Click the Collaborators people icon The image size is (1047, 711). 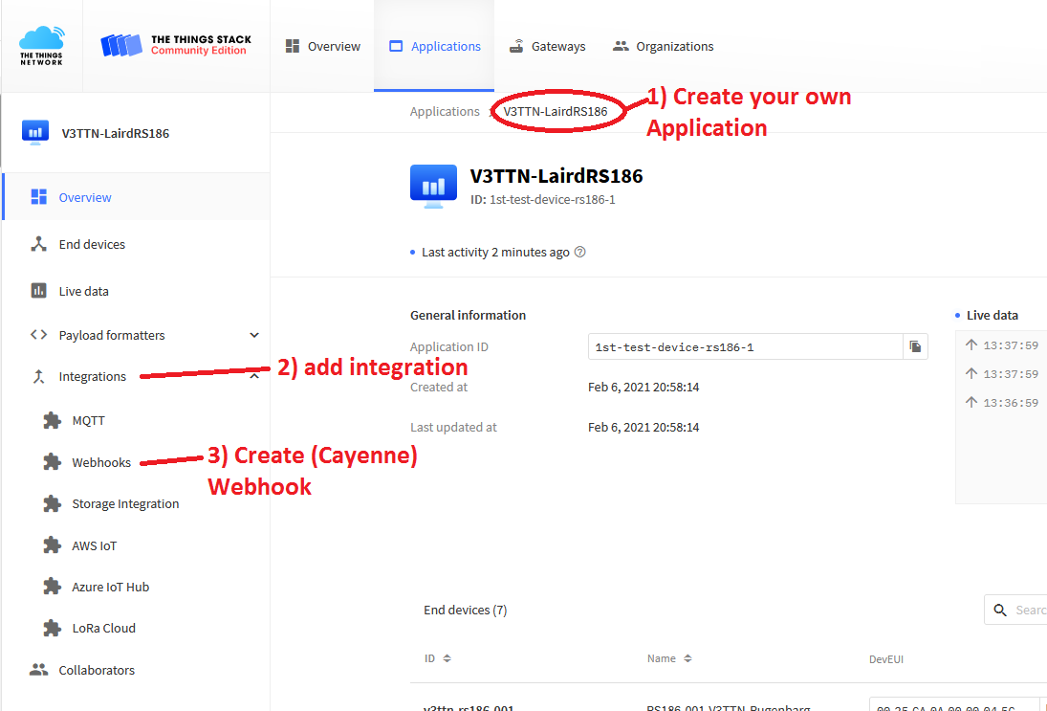[39, 670]
